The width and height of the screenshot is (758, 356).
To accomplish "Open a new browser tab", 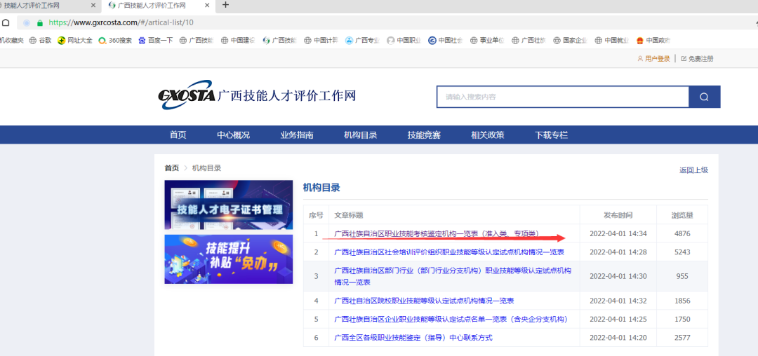I will click(x=225, y=5).
